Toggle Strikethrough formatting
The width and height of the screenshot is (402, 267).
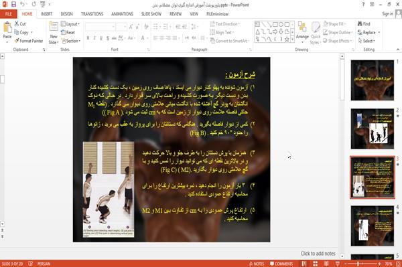(x=114, y=38)
